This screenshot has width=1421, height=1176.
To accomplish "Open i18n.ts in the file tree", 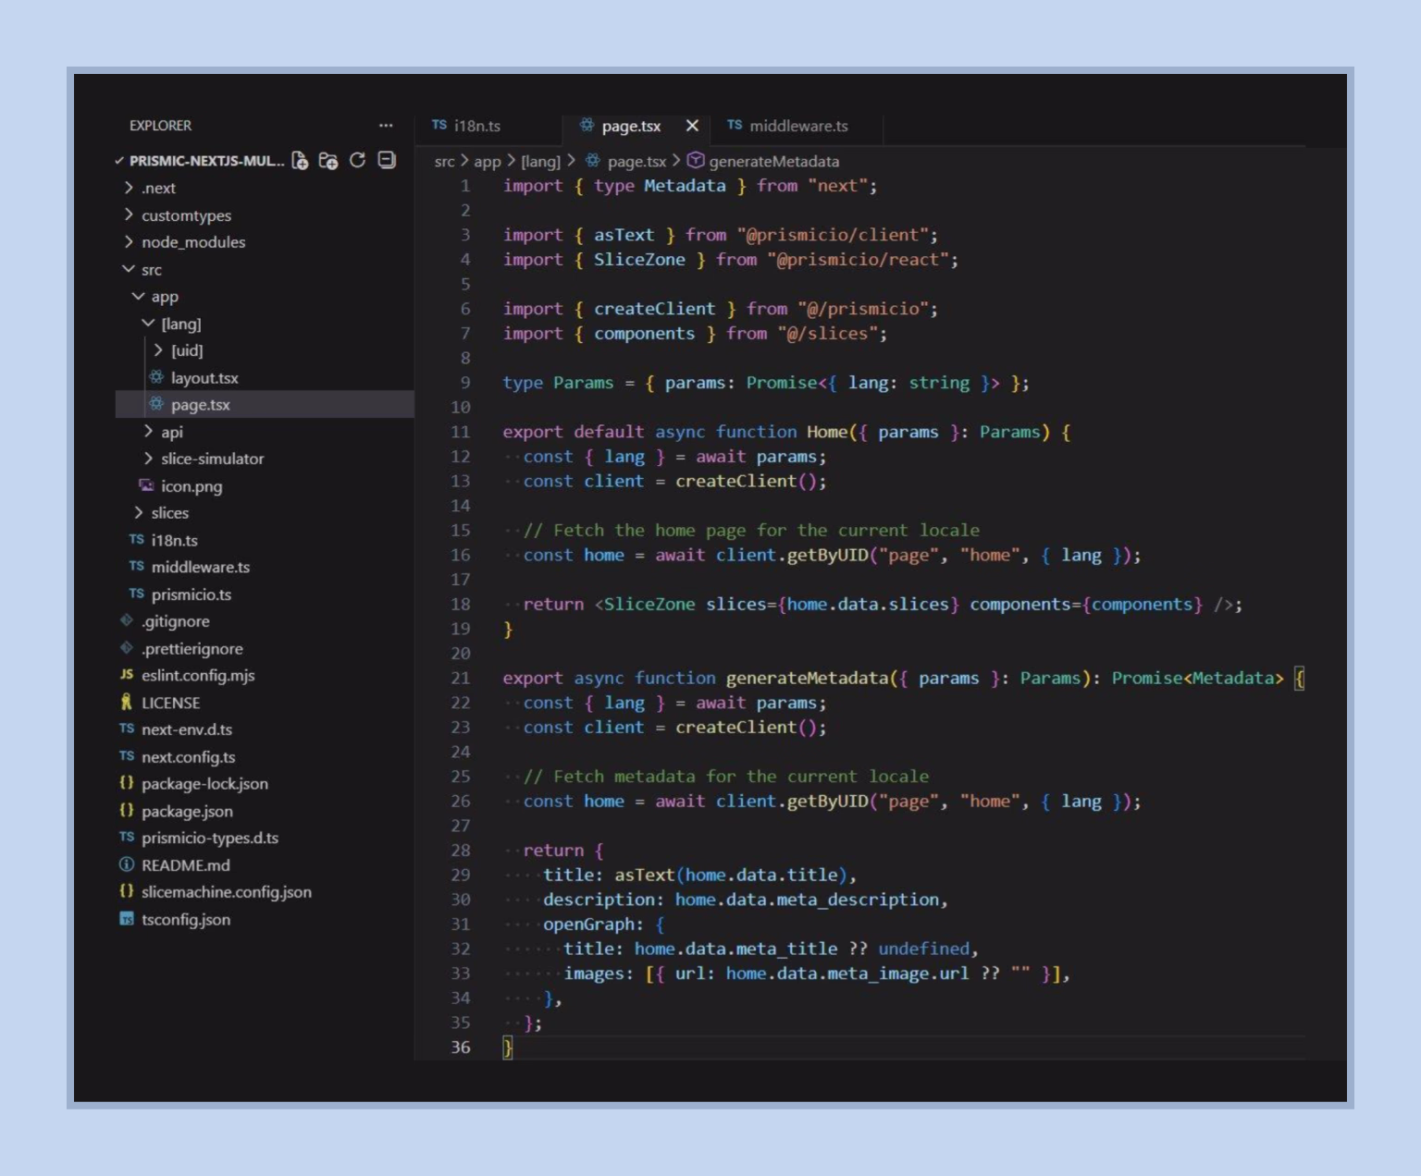I will [x=173, y=540].
